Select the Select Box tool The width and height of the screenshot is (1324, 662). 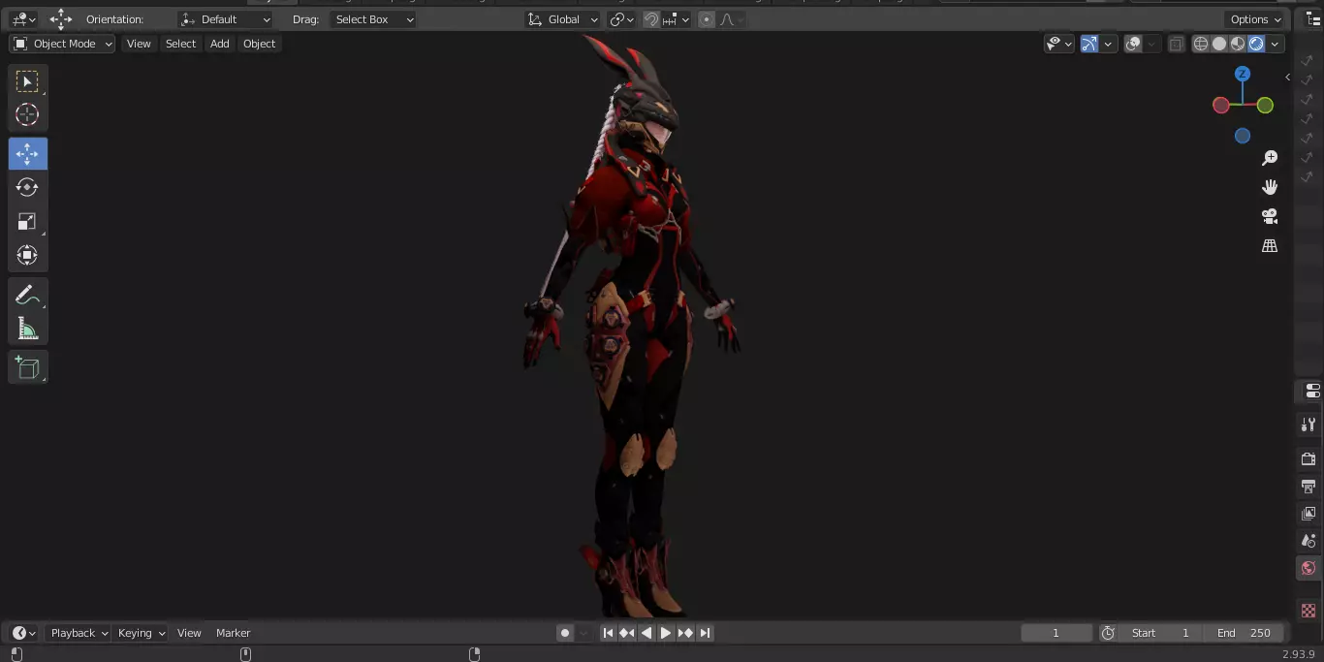tap(27, 81)
